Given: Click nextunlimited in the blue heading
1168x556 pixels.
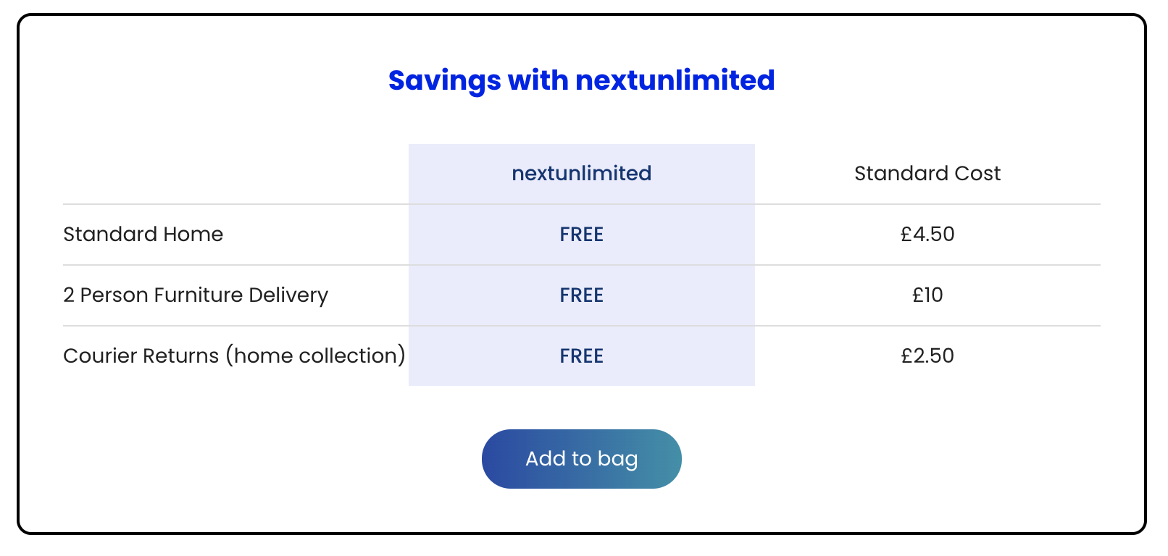Looking at the screenshot, I should [x=675, y=80].
